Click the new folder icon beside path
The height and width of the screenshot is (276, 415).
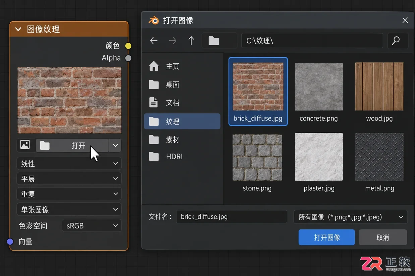pyautogui.click(x=214, y=41)
